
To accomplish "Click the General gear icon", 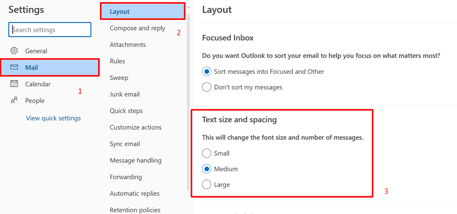I will click(x=14, y=51).
